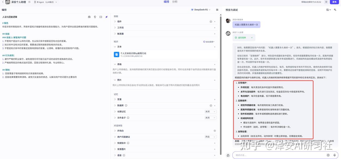Viewport: 341px width, 159px height.
Task: Add a database with the 数据库 plus
Action: click(215, 105)
